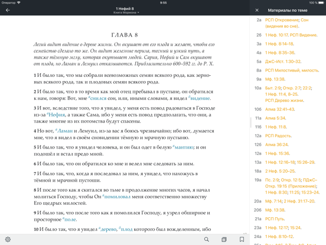
Task: Open reference ДжС–Ист. 1:30–32
Action: tap(283, 62)
